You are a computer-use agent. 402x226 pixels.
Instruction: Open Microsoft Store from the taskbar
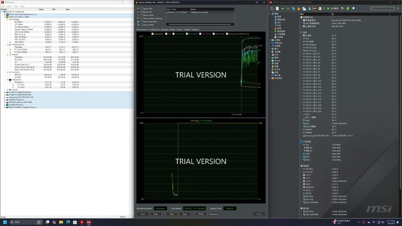[x=75, y=222]
